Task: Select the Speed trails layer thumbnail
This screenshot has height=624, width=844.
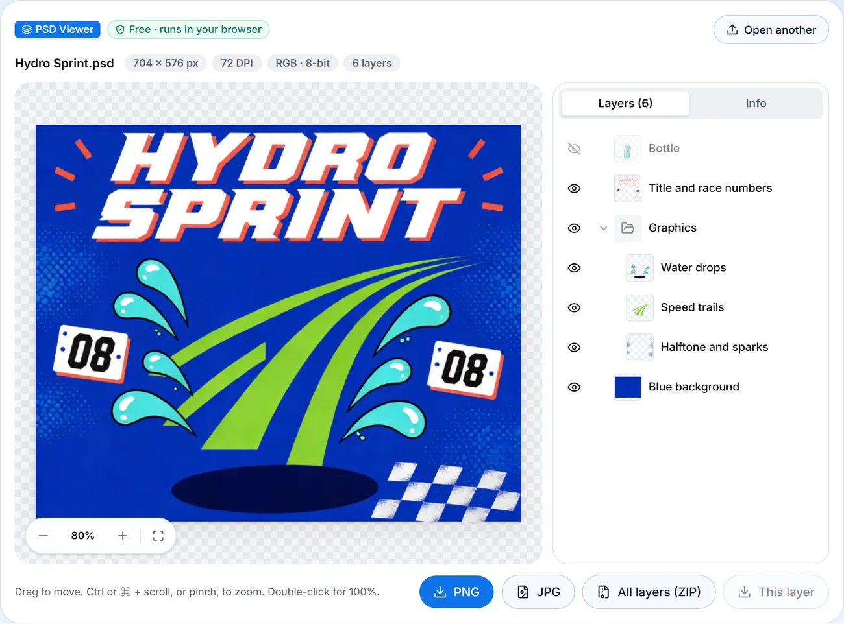Action: [639, 307]
